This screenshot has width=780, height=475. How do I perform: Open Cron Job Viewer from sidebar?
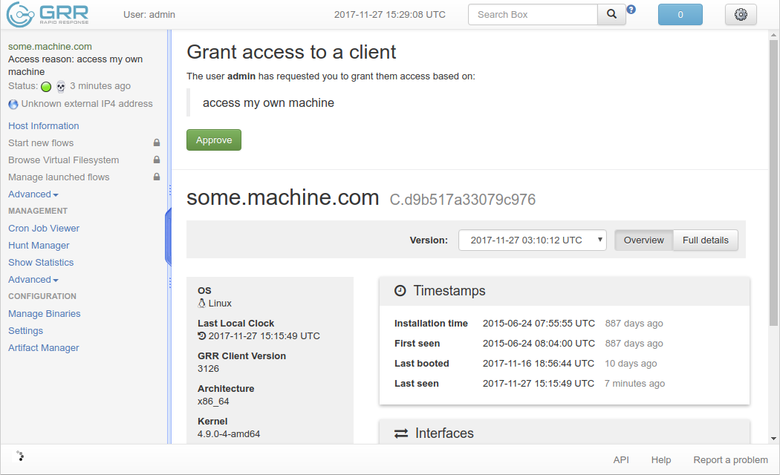(44, 228)
